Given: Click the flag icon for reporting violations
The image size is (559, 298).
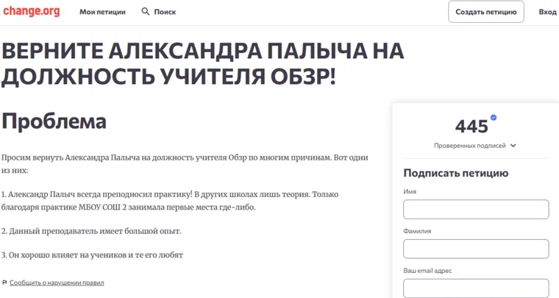Looking at the screenshot, I should click(x=4, y=283).
